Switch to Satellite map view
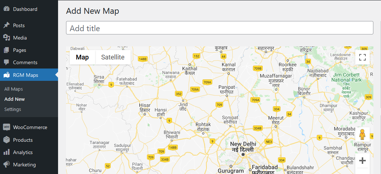Screen dimensions: 381x174 click(x=113, y=57)
